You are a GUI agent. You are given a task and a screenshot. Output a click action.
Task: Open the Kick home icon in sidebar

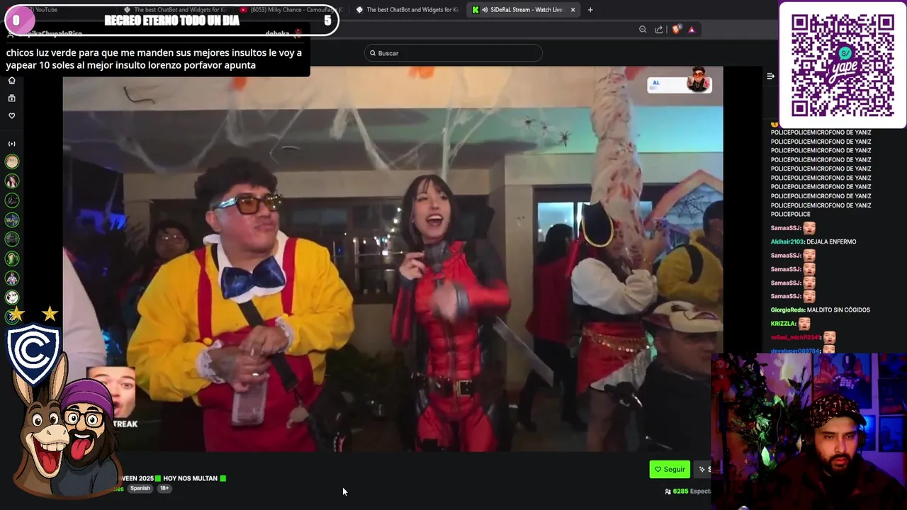tap(11, 80)
